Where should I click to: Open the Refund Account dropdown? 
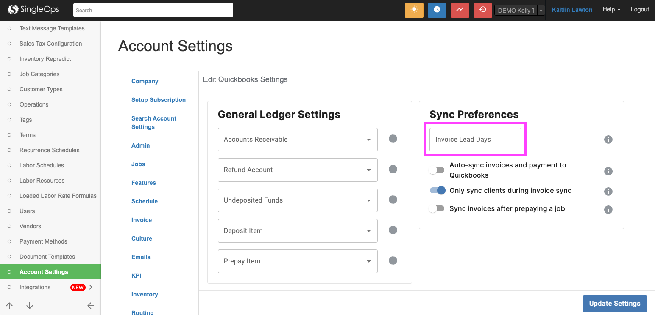(297, 170)
